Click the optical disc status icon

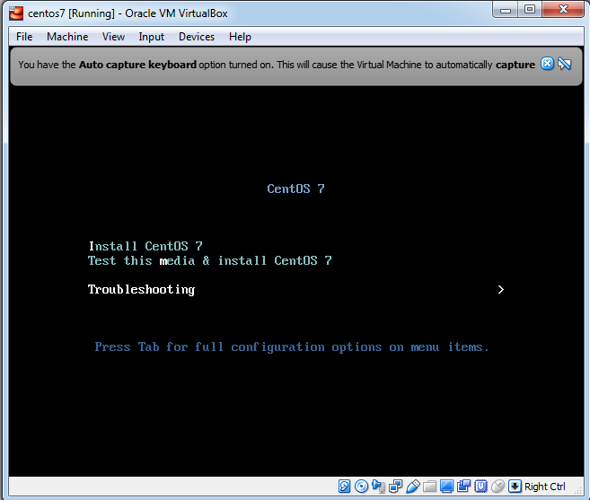click(362, 486)
